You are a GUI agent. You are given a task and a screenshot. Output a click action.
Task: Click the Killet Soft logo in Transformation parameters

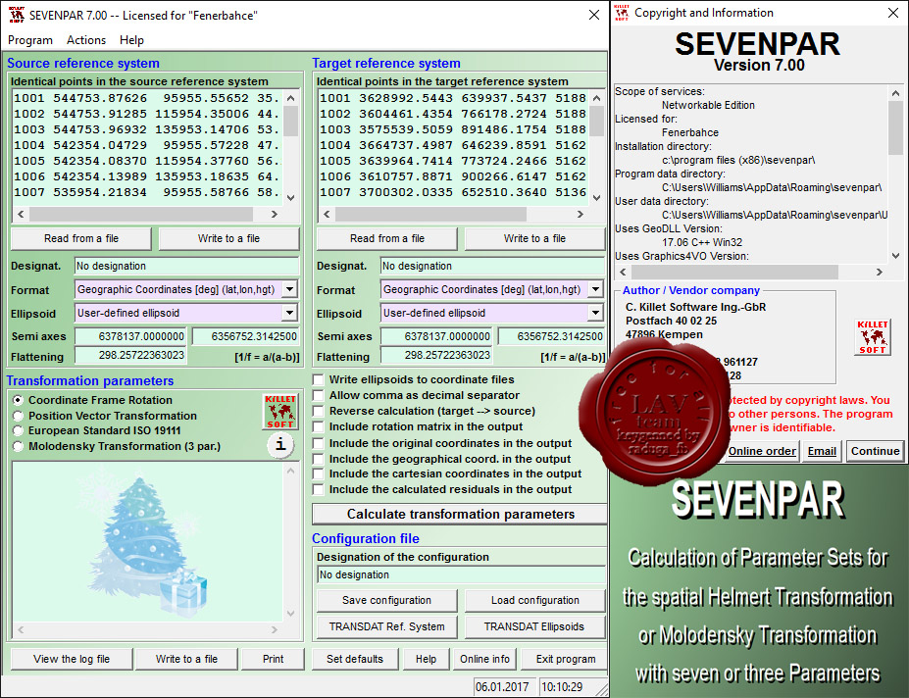[x=280, y=412]
